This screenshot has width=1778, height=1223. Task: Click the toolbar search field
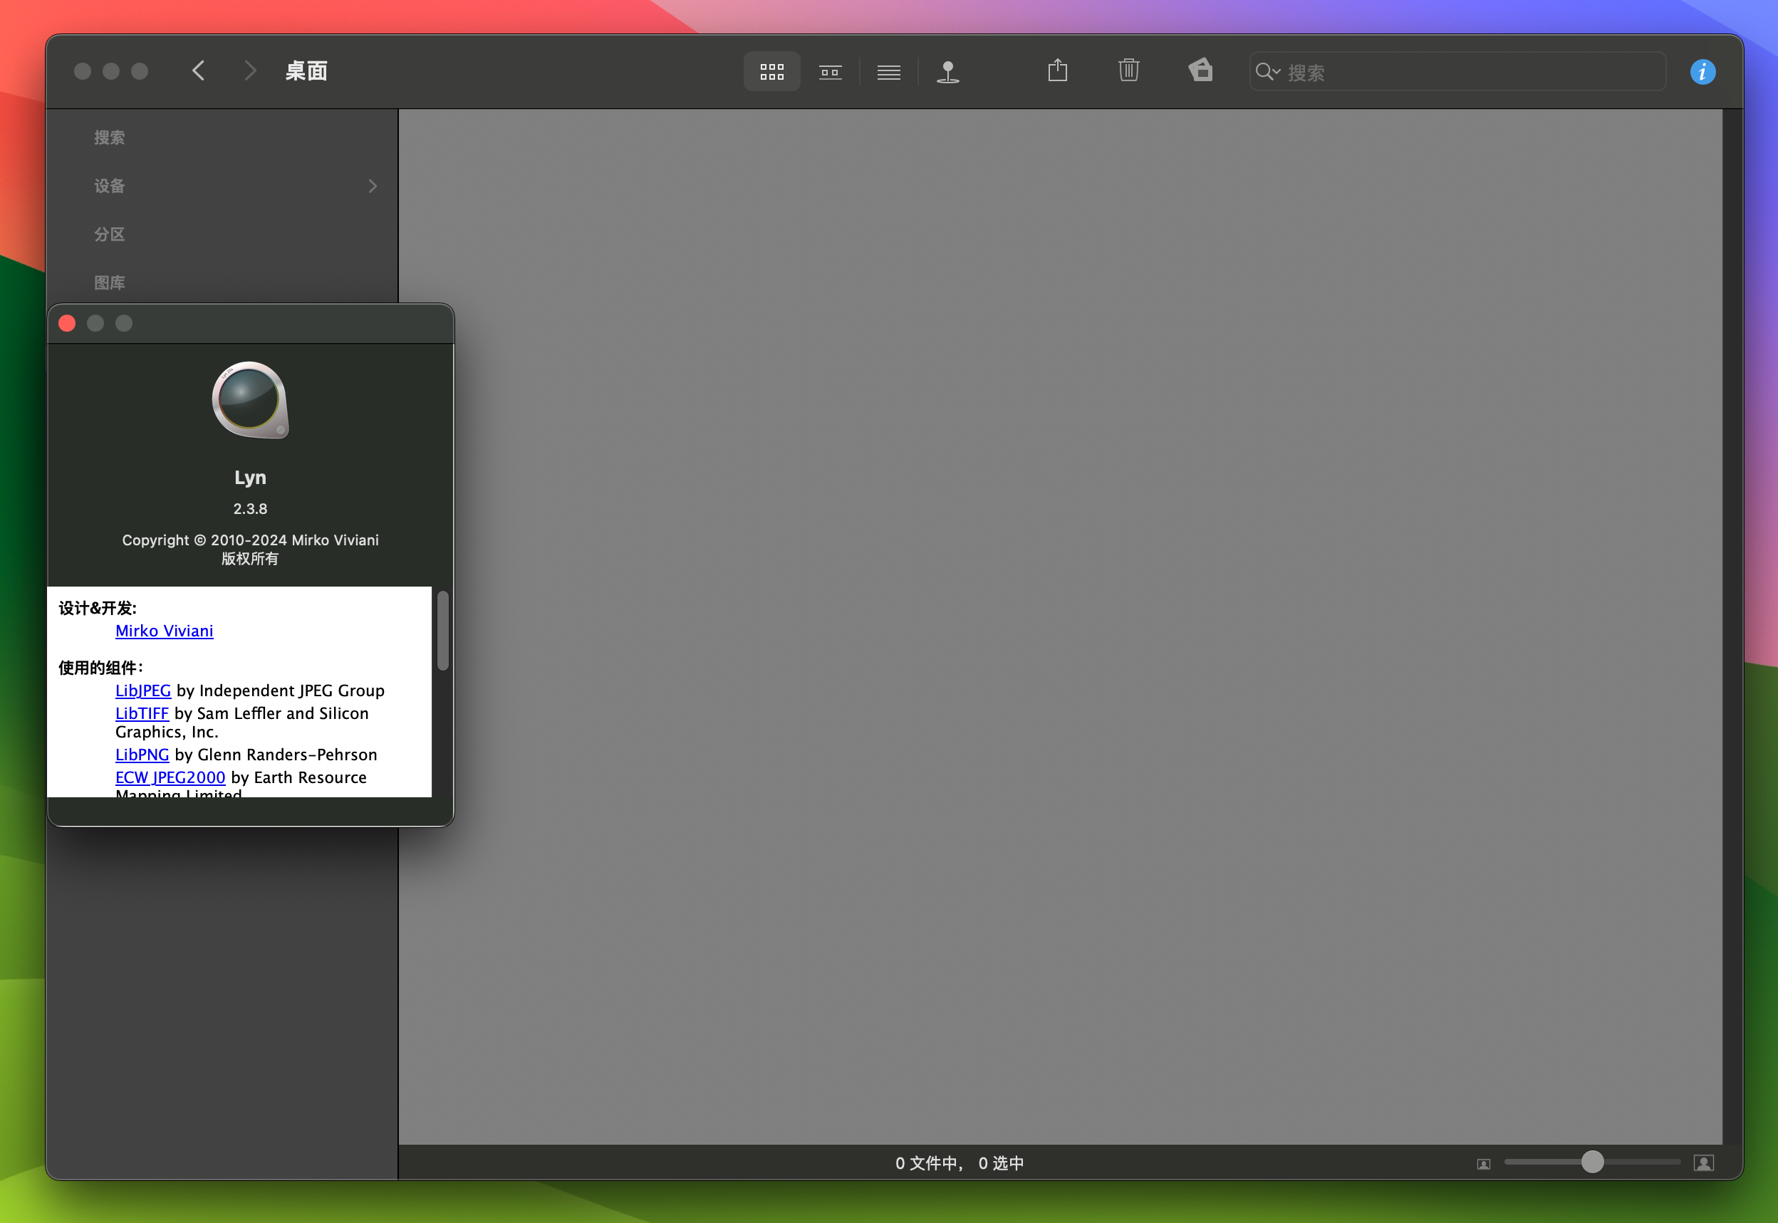coord(1457,72)
